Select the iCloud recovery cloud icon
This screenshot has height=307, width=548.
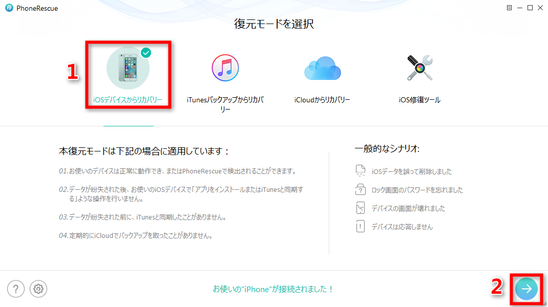click(x=322, y=69)
